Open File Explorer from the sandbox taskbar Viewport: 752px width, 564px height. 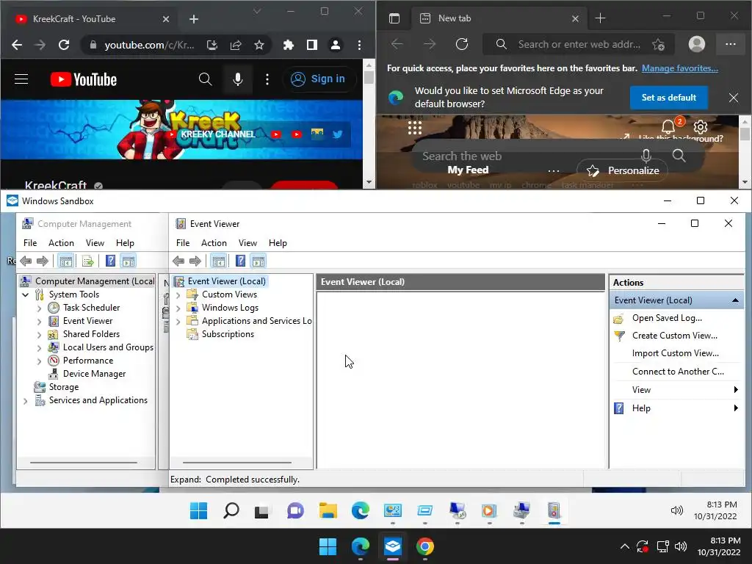[328, 510]
